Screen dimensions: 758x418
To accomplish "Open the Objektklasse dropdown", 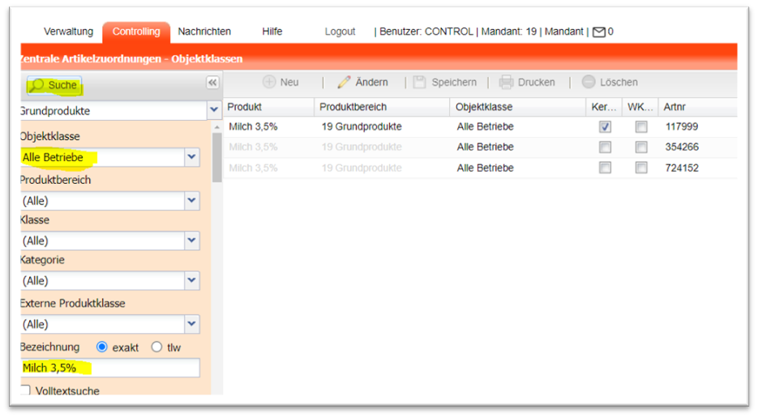I will click(x=191, y=157).
